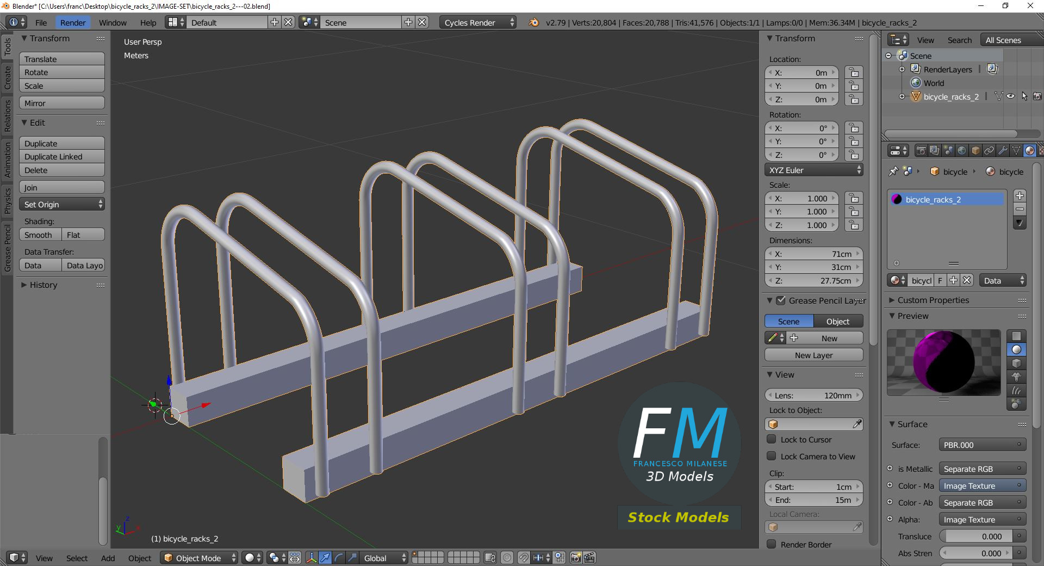Open the Global transform orientation dropdown
Screen dimensions: 1044x566
click(x=384, y=558)
